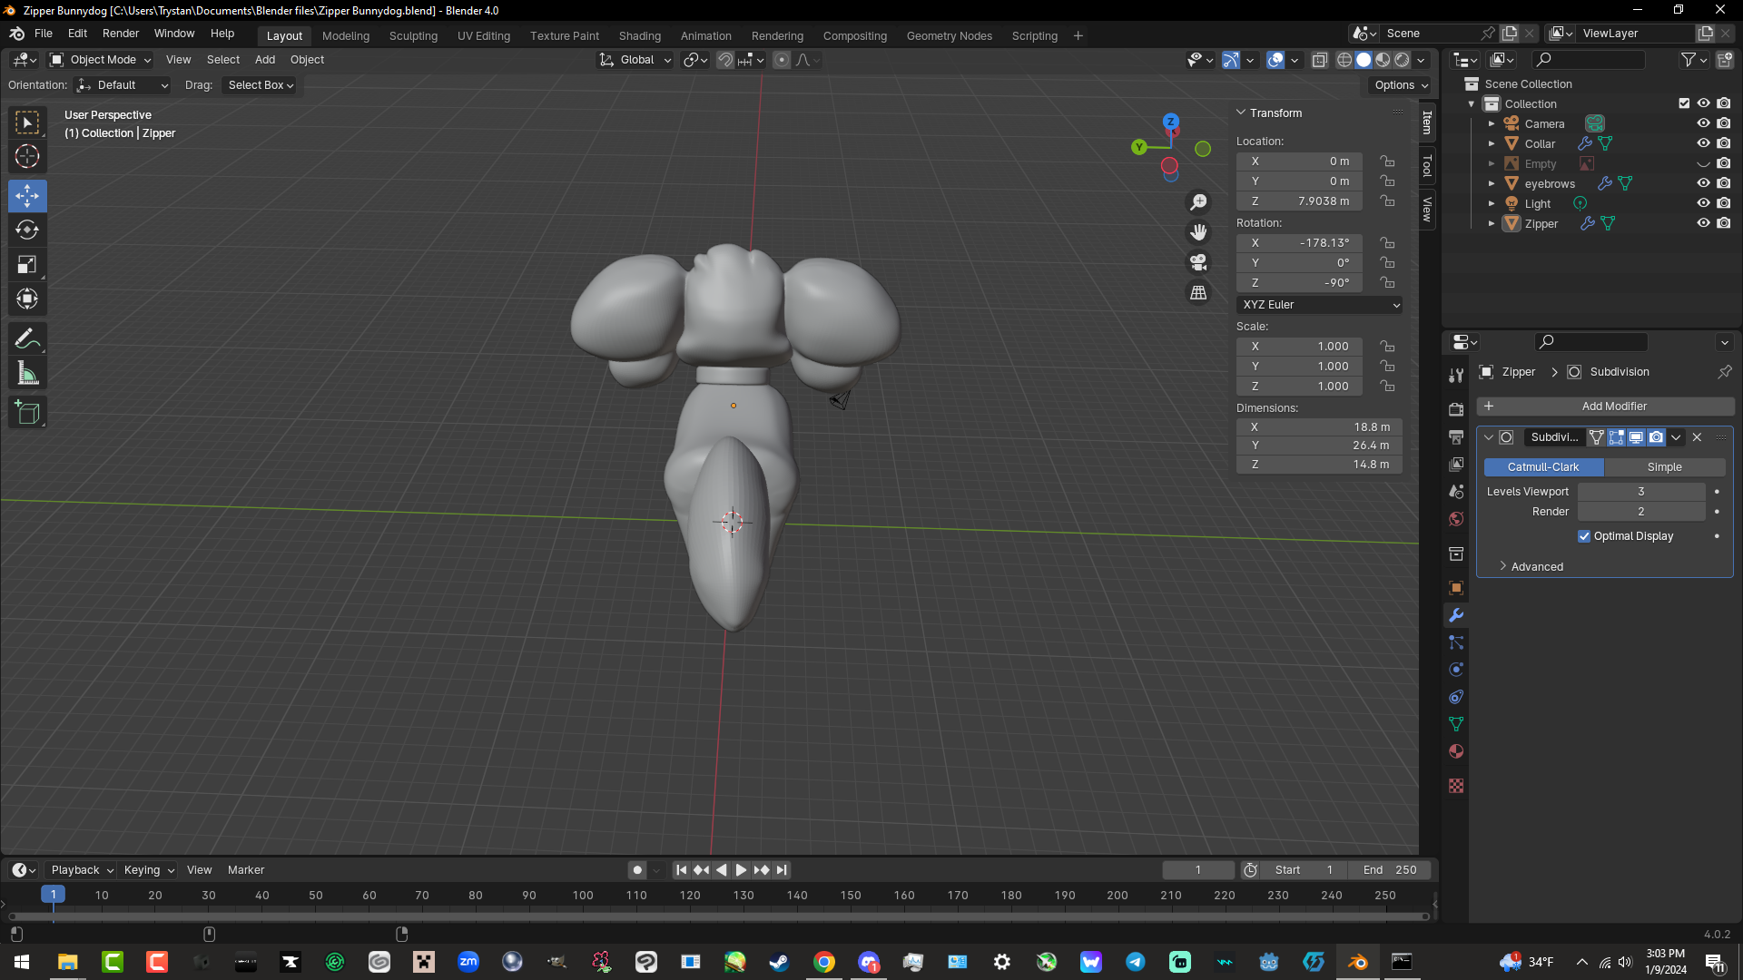Select the Scale tool in toolbar
The height and width of the screenshot is (980, 1743).
tap(27, 265)
